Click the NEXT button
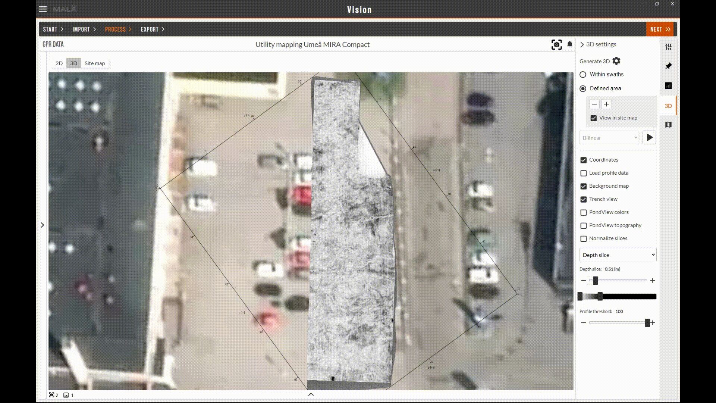The width and height of the screenshot is (716, 403). (660, 29)
